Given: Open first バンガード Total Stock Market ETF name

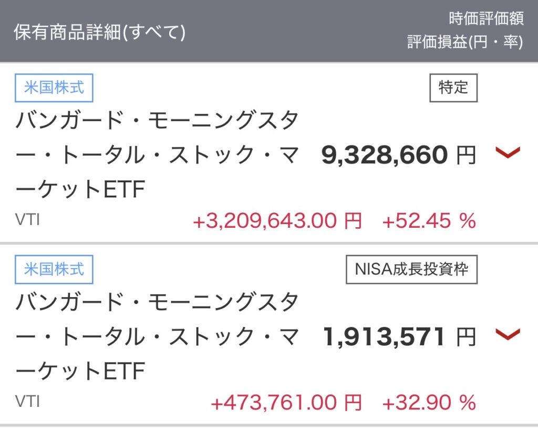Looking at the screenshot, I should pos(157,155).
